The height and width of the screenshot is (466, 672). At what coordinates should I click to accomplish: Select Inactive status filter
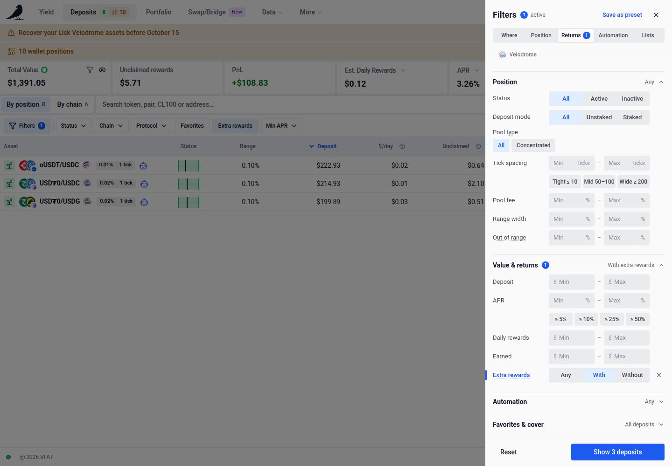[632, 99]
